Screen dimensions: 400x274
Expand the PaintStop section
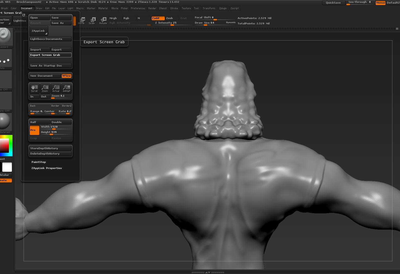pos(39,162)
